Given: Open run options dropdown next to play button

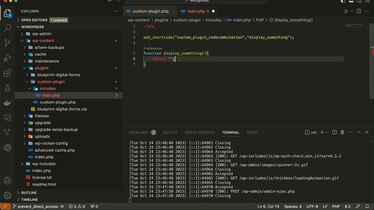Looking at the screenshot, I should tap(351, 12).
